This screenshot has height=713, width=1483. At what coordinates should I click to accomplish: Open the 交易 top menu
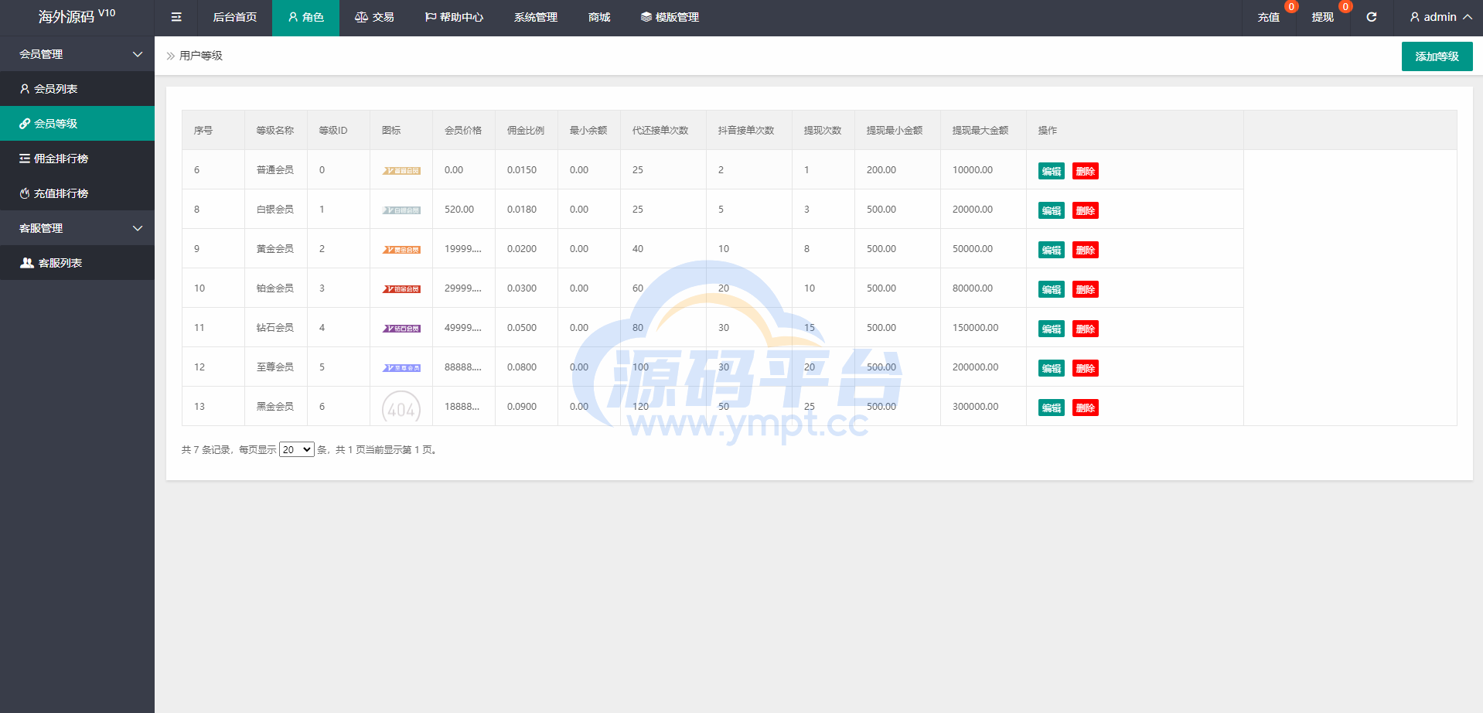[x=374, y=17]
